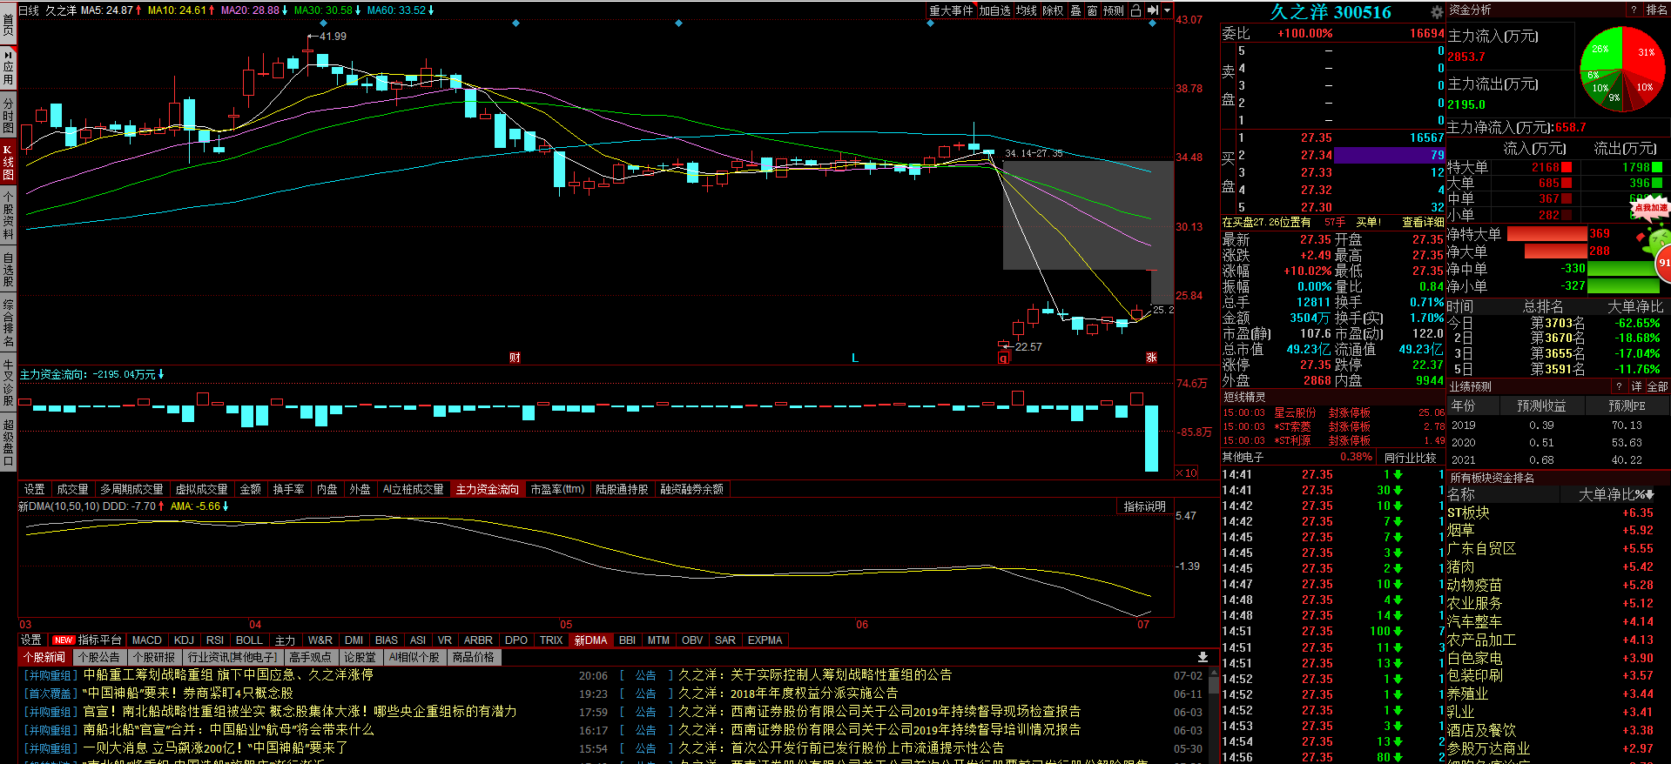
Task: Click the 净特大单 red gradient bar
Action: click(1546, 234)
